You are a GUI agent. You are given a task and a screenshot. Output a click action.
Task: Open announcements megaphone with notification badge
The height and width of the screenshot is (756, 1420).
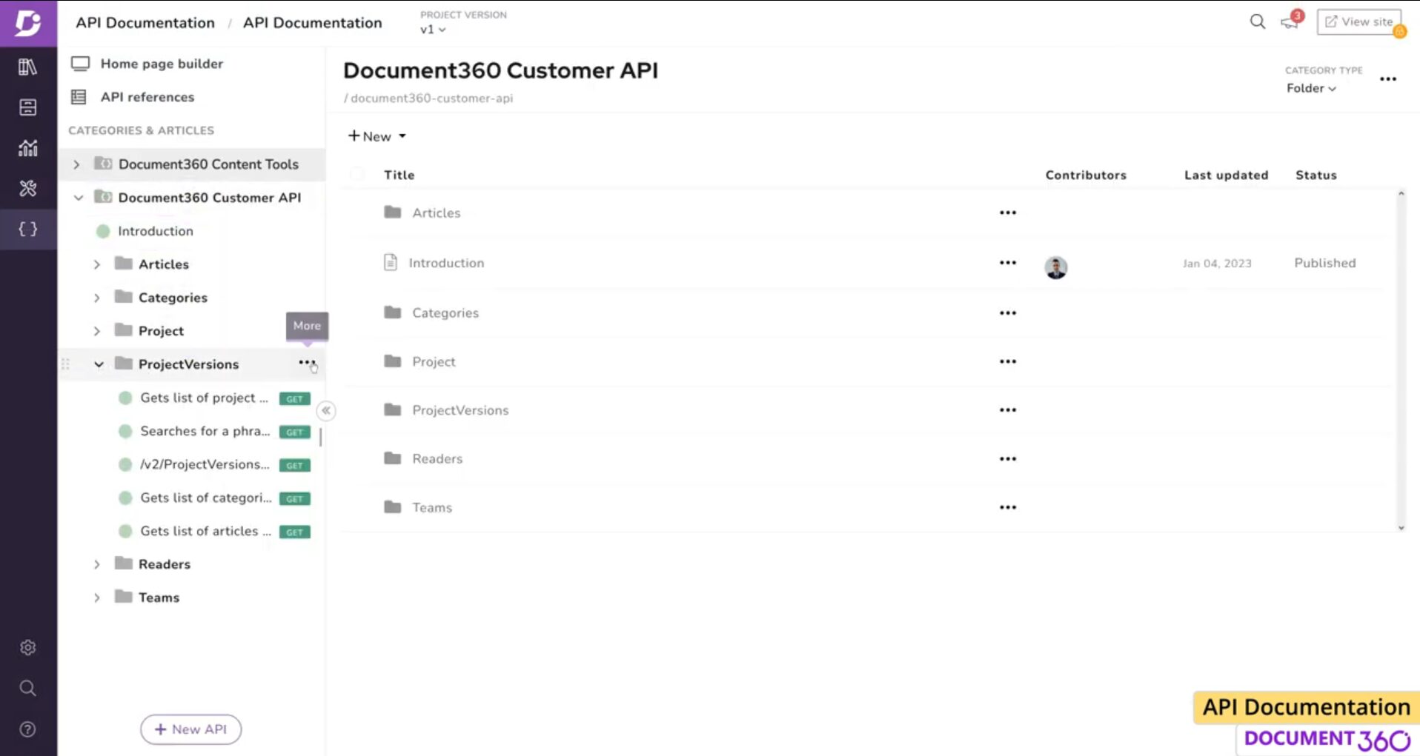pos(1291,21)
